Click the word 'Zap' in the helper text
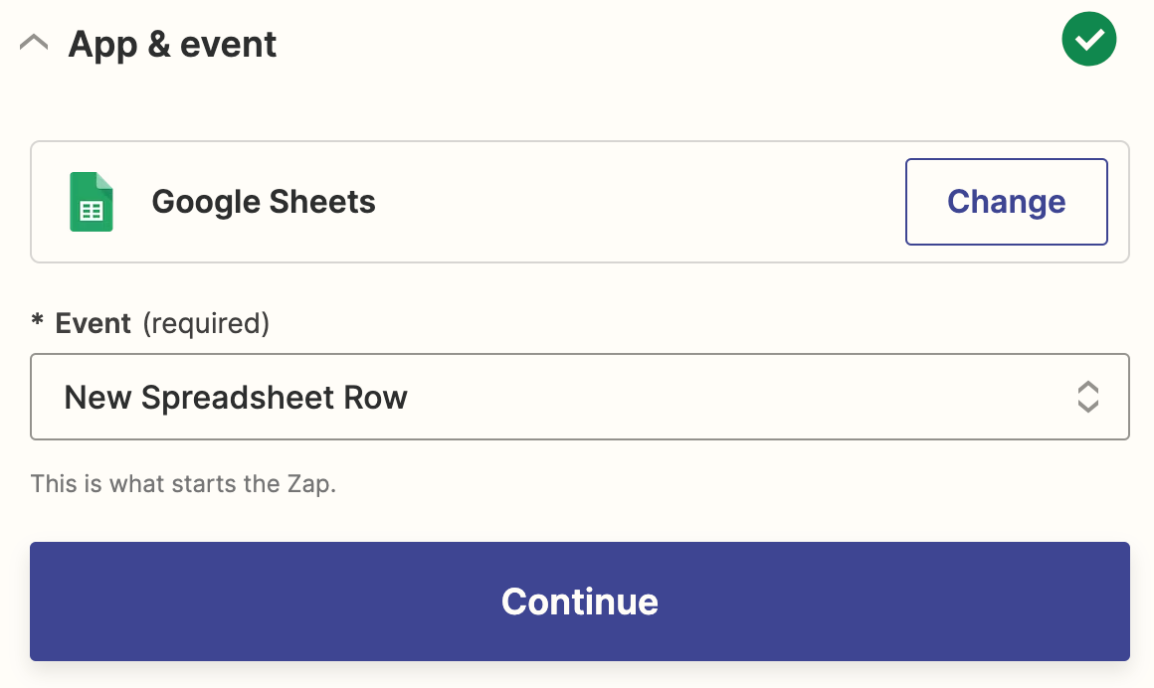Screen dimensions: 1154x688 (310, 485)
